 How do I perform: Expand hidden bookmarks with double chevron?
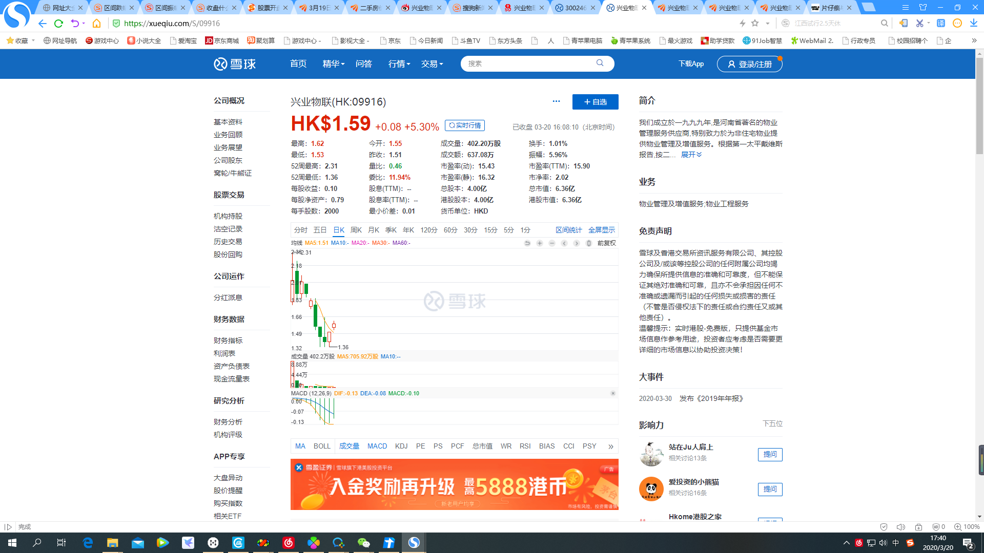974,40
